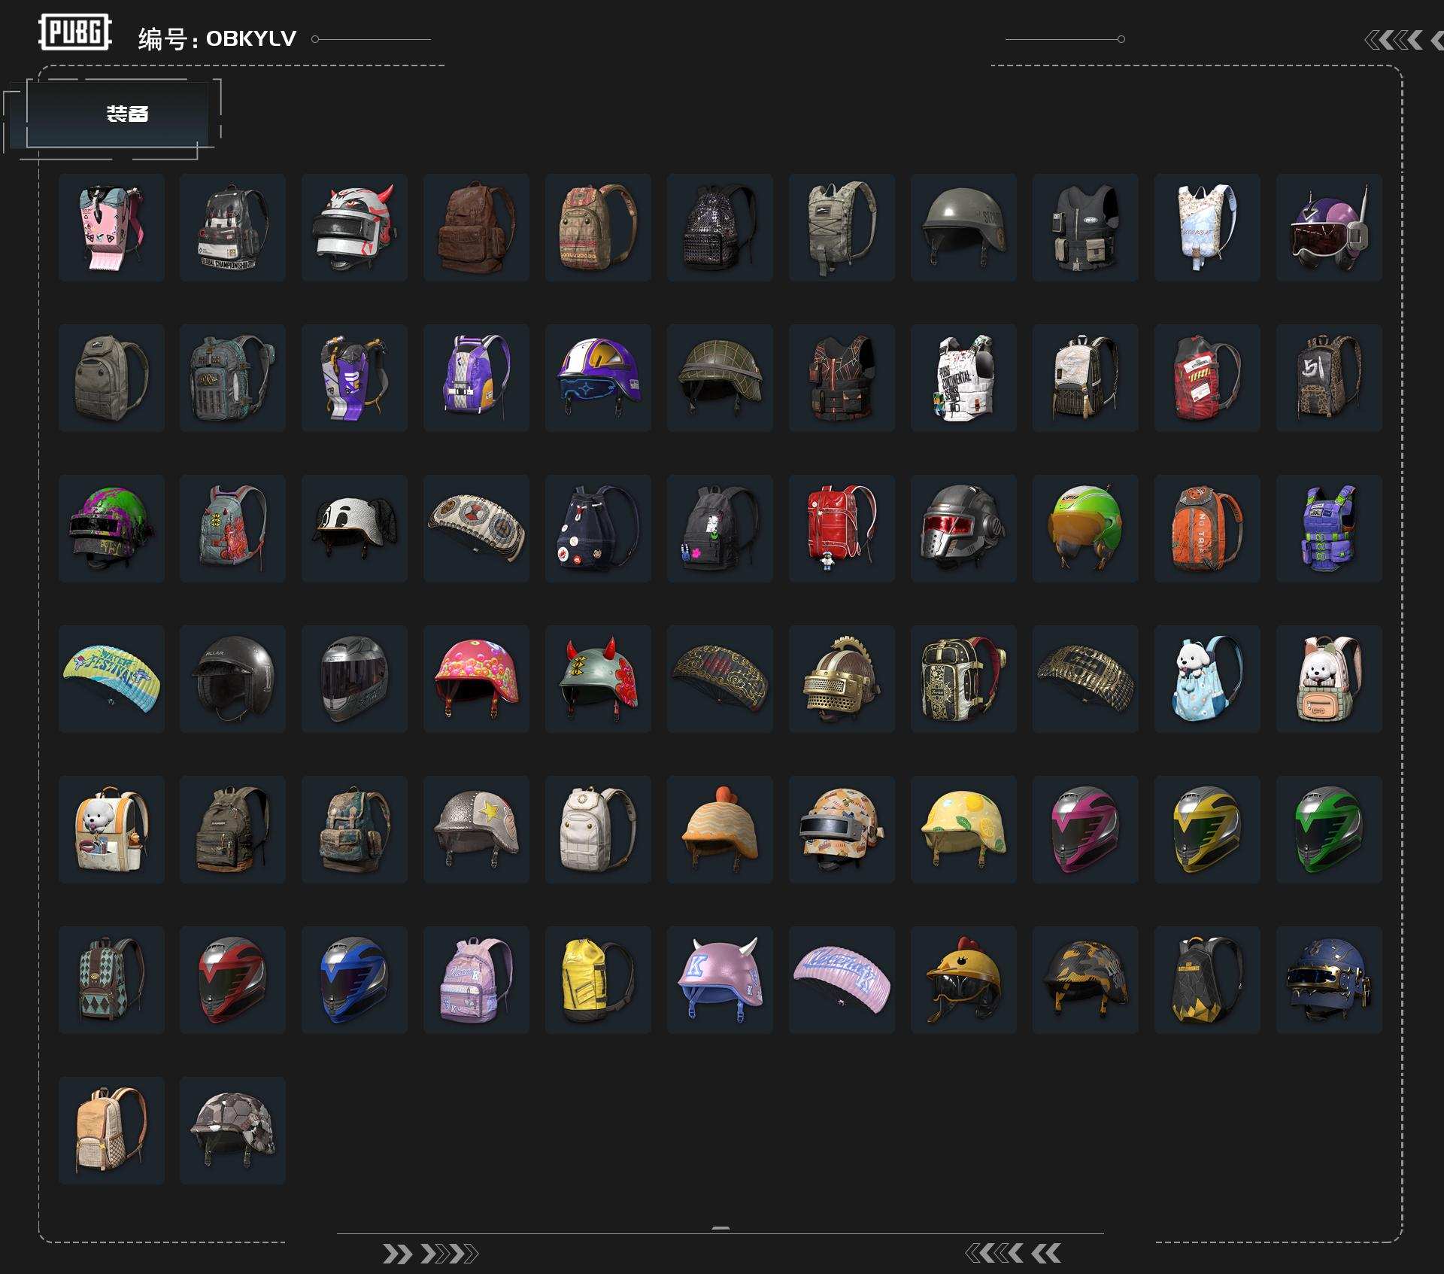1444x1274 pixels.
Task: Pick the red racing helmet
Action: (x=232, y=980)
